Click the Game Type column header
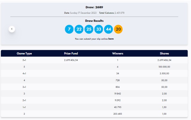 24,53
